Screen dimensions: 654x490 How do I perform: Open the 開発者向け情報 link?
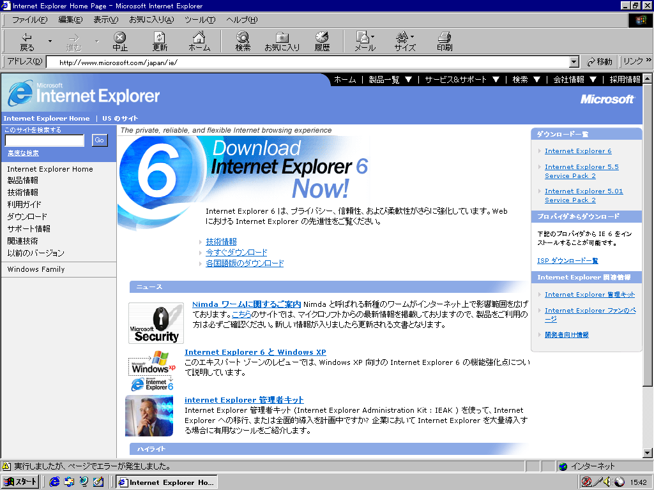click(567, 334)
